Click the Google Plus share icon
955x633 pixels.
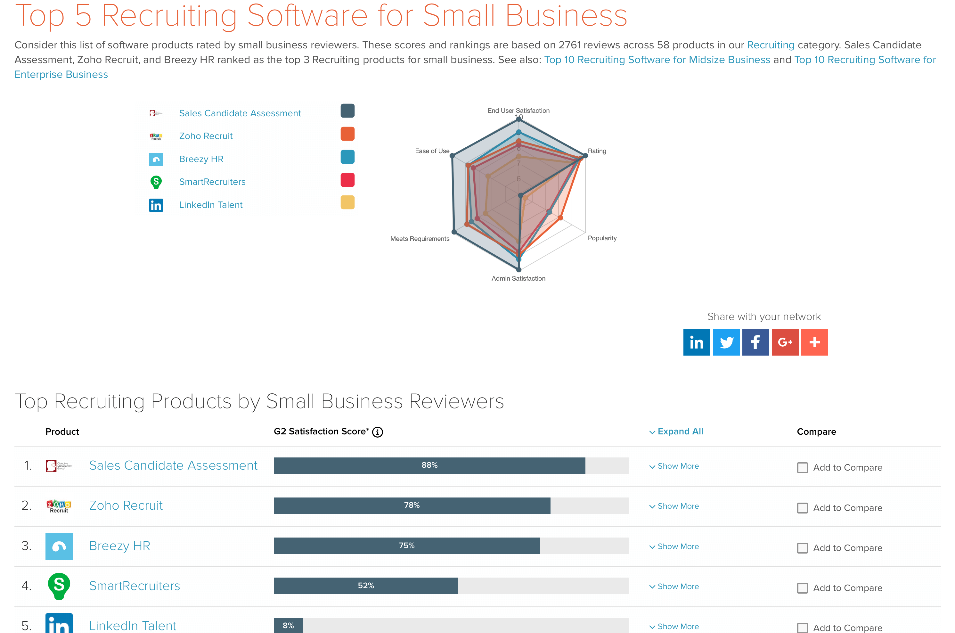click(x=785, y=342)
